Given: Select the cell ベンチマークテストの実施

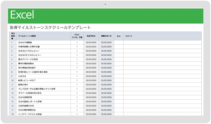Looking at the screenshot, I should coord(43,114).
